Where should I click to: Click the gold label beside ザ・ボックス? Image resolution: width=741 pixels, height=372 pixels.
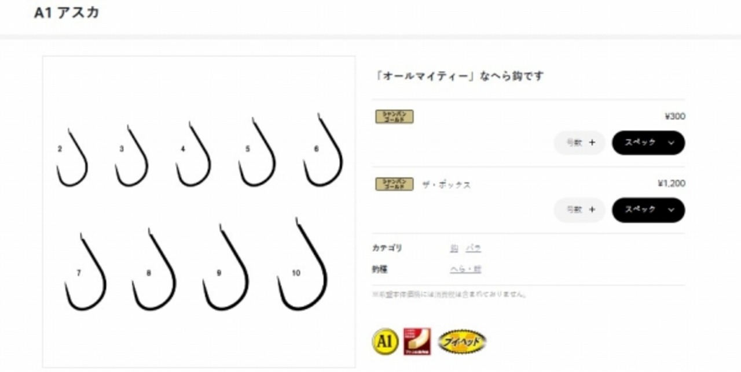pos(394,184)
